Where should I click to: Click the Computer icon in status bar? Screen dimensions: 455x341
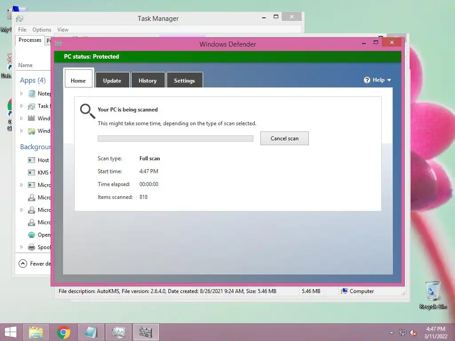pyautogui.click(x=344, y=291)
